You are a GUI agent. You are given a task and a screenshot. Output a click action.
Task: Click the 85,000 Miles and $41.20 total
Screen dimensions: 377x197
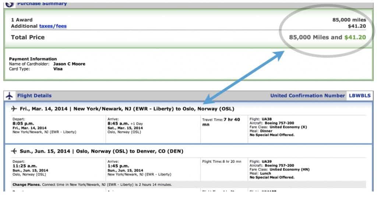tap(327, 37)
